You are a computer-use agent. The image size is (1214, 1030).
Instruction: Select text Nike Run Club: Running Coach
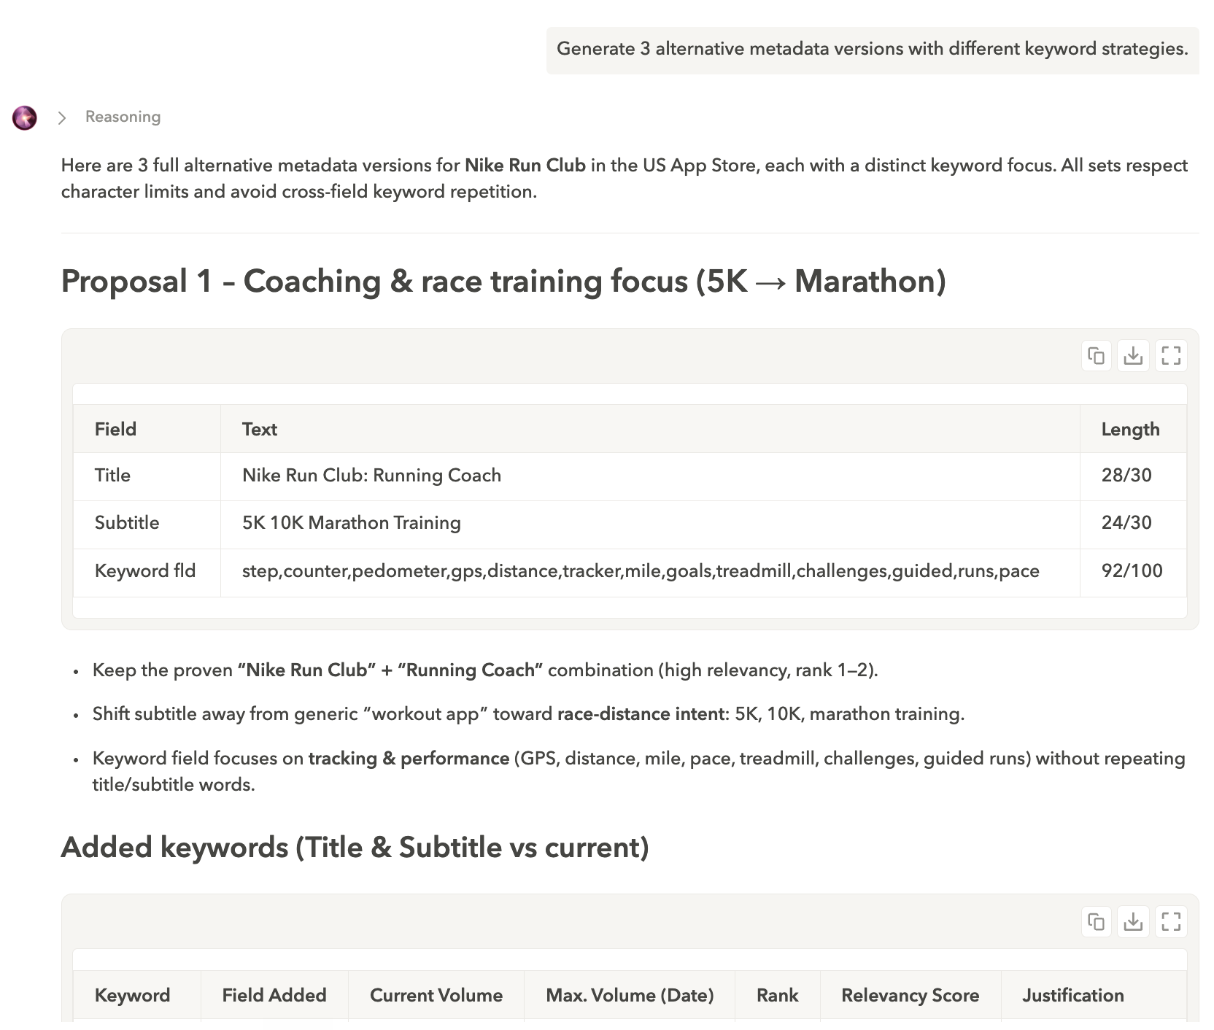[x=371, y=476]
